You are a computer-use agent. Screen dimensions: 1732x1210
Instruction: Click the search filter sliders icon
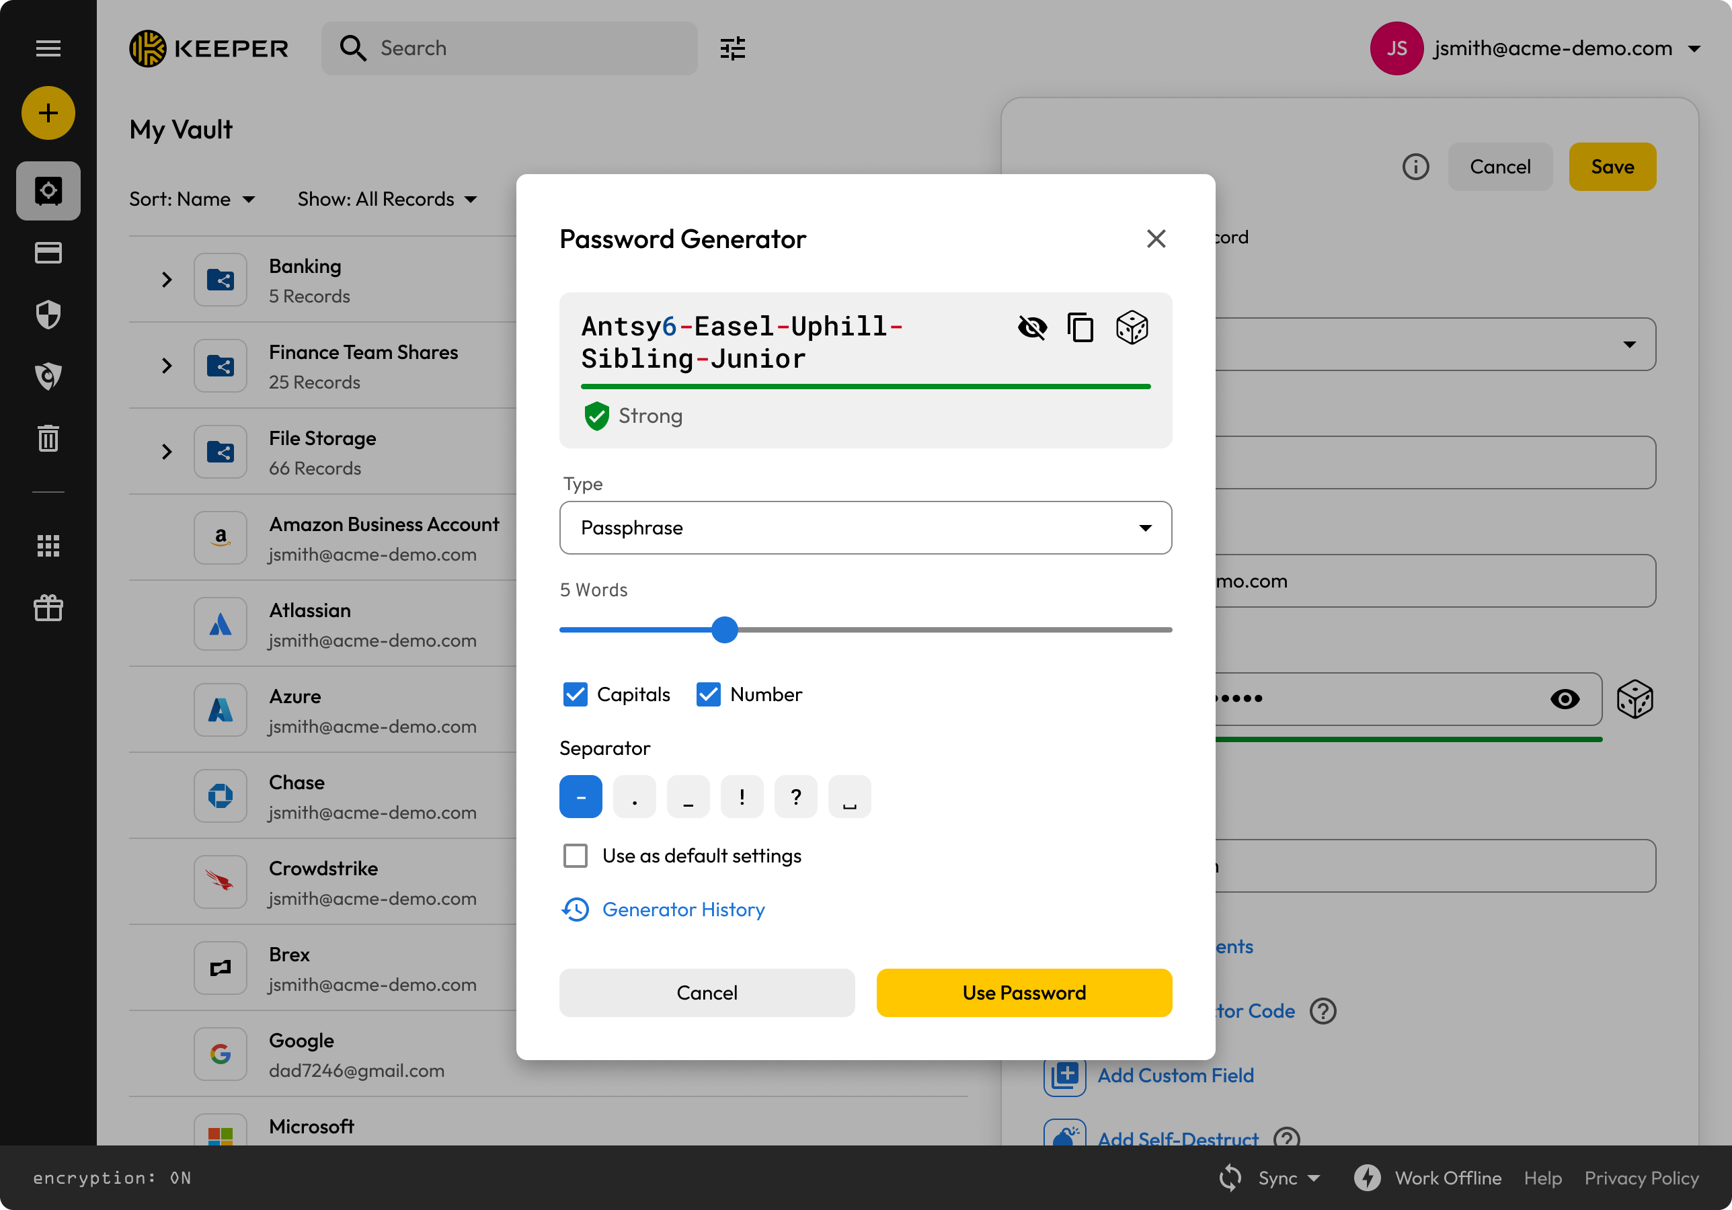pos(732,48)
